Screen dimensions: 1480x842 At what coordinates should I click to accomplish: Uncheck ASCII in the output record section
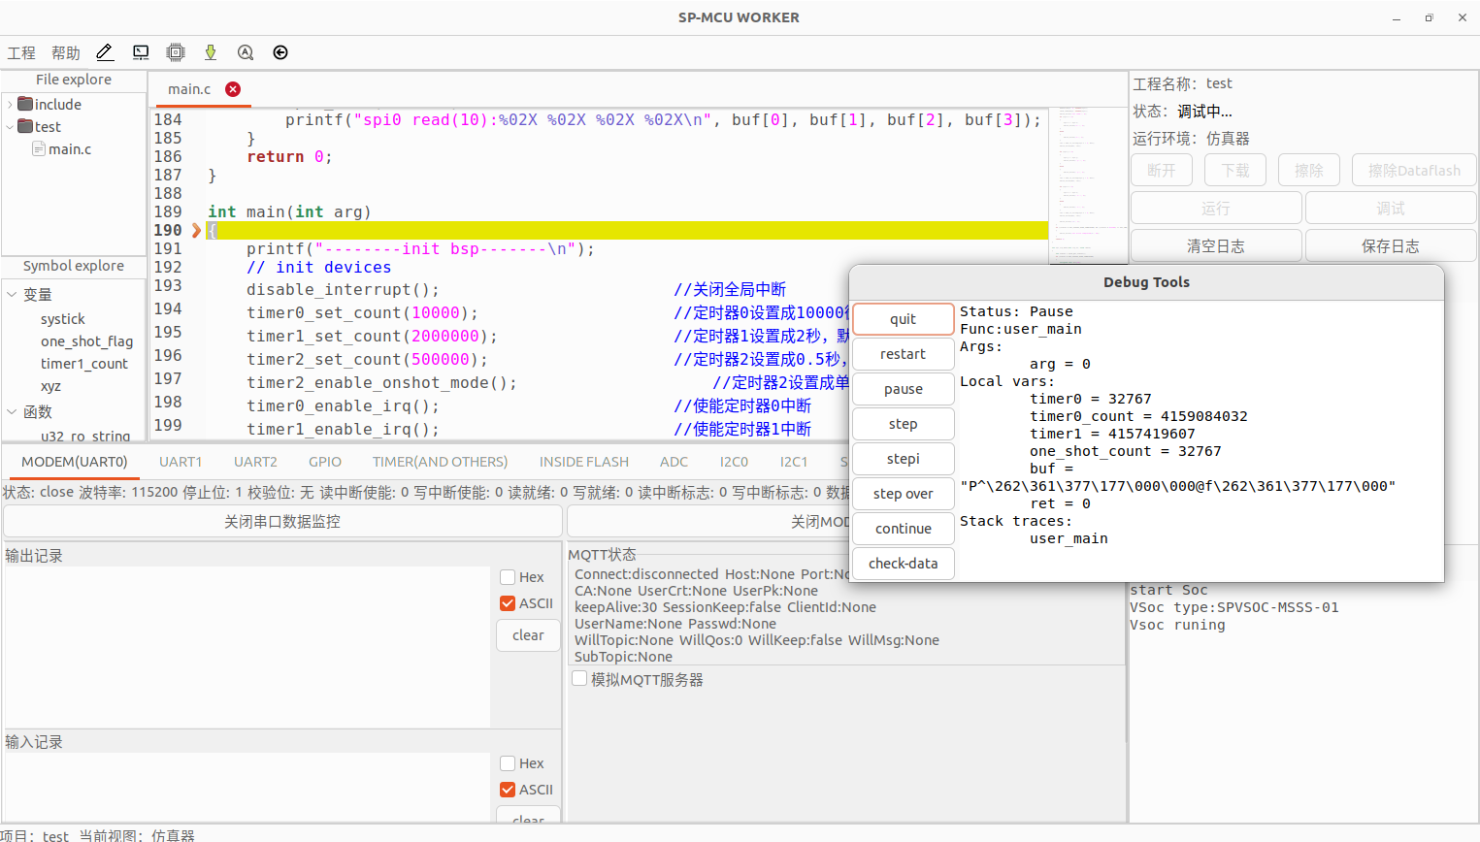coord(508,603)
